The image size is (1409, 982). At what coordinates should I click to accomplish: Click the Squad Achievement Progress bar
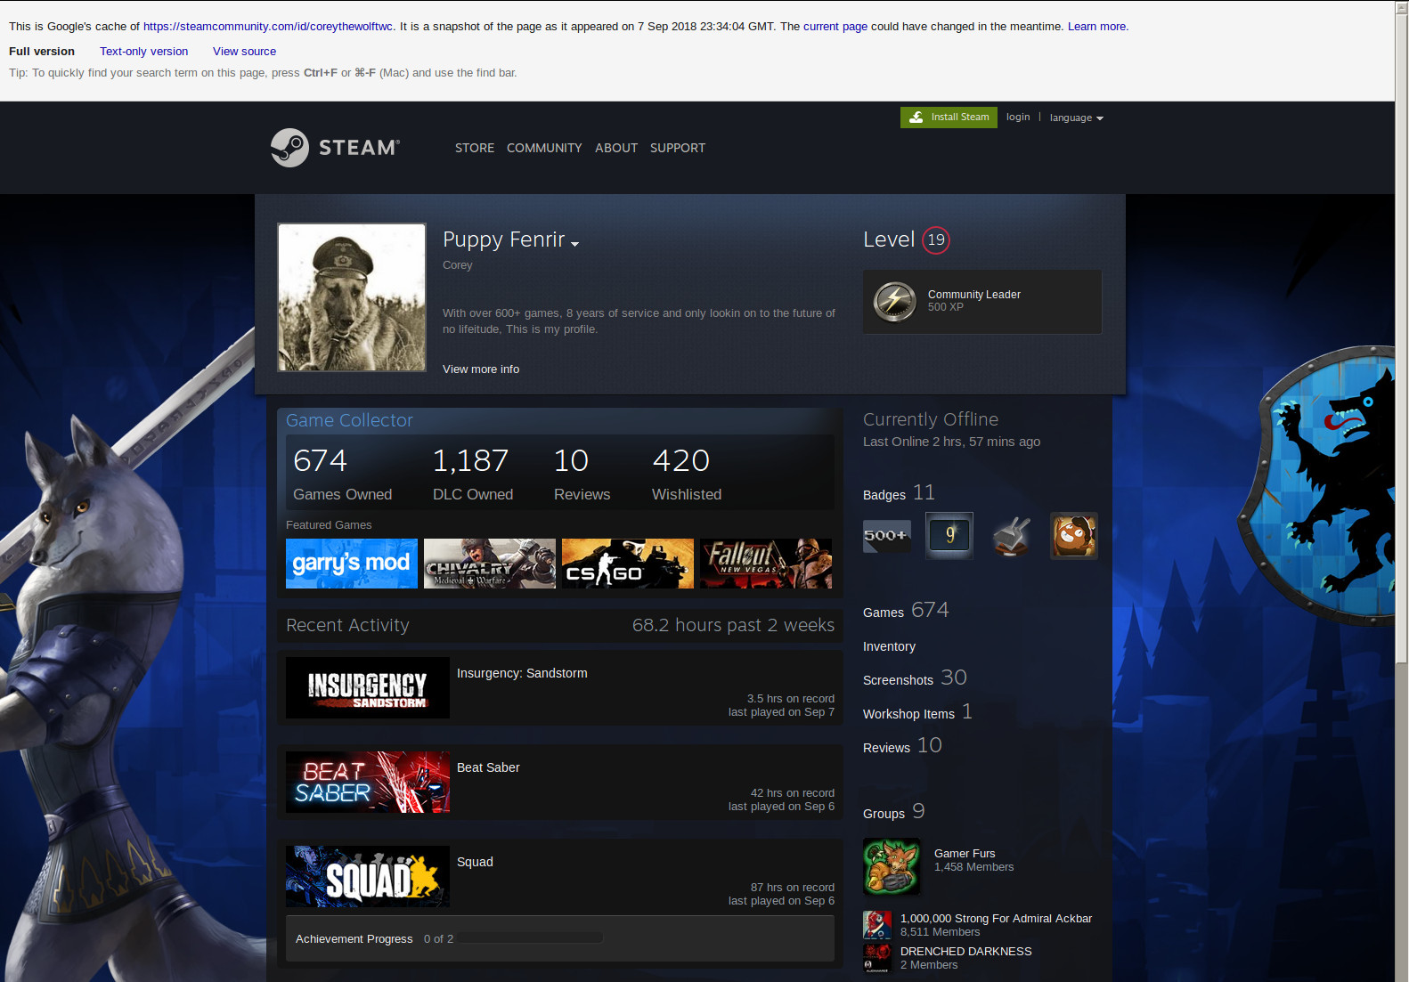pos(532,937)
